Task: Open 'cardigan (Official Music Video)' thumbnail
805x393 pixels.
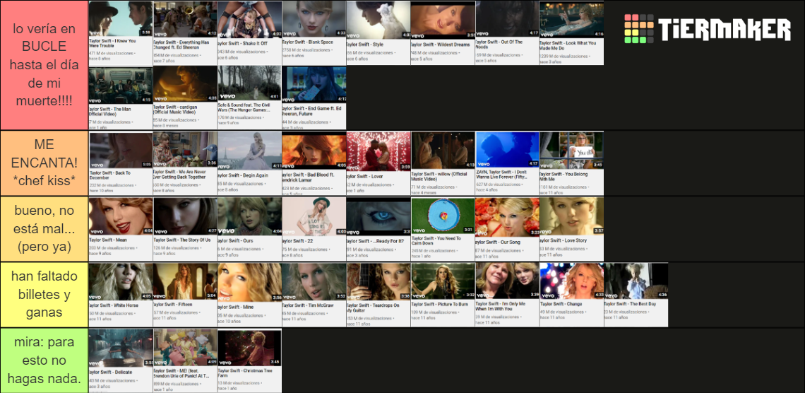Action: 185,98
